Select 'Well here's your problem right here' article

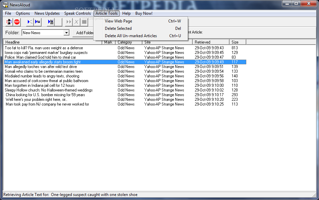tap(125, 99)
